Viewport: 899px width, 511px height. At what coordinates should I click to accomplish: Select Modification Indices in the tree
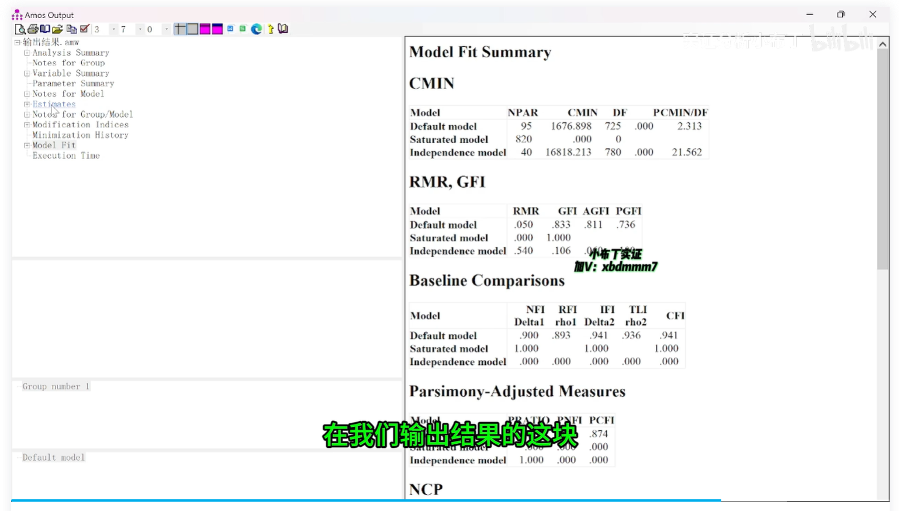click(x=80, y=125)
